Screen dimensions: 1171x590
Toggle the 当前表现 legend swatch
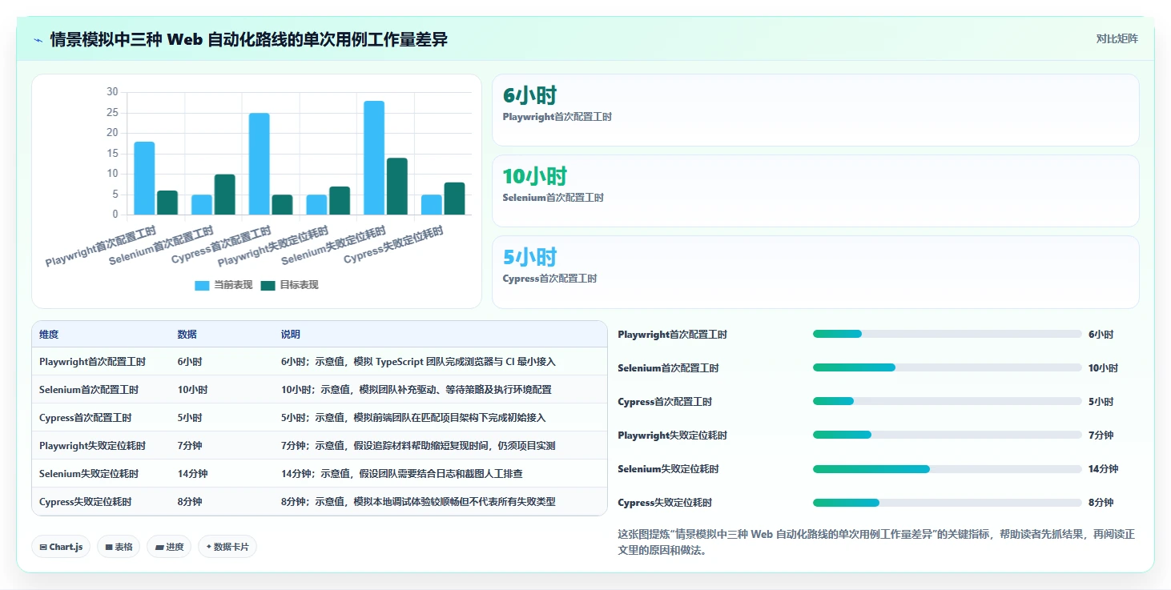pos(202,285)
